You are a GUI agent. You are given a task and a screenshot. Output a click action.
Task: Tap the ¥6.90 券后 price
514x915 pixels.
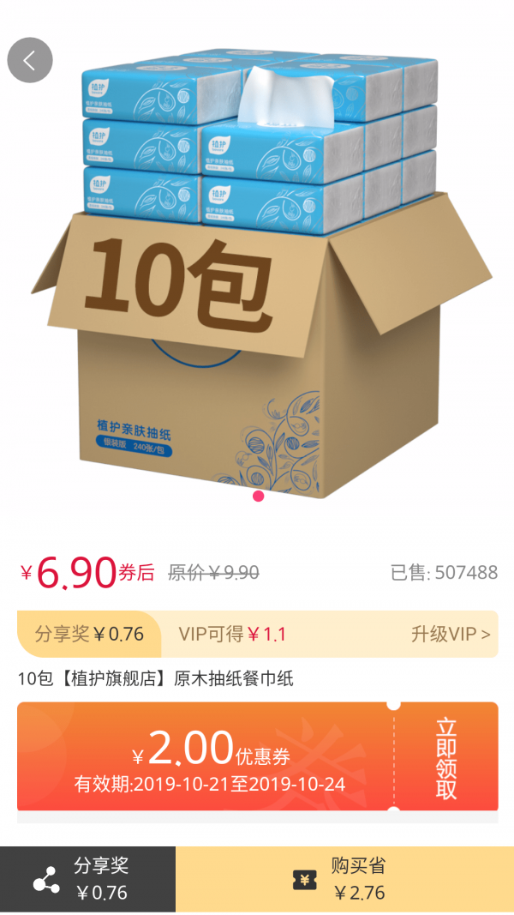87,573
